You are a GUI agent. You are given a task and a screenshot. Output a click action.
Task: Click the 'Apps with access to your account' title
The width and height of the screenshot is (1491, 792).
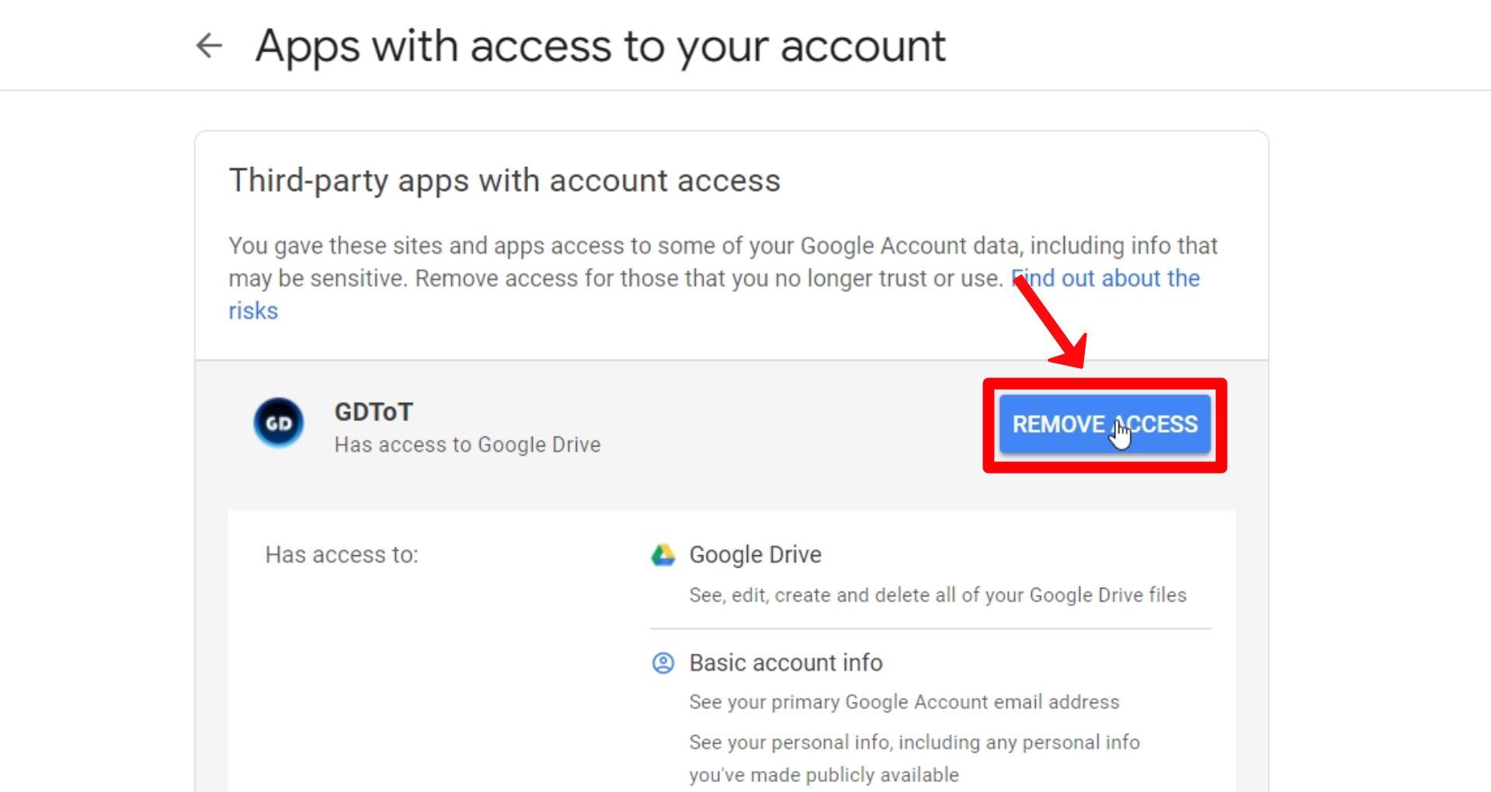pos(600,46)
